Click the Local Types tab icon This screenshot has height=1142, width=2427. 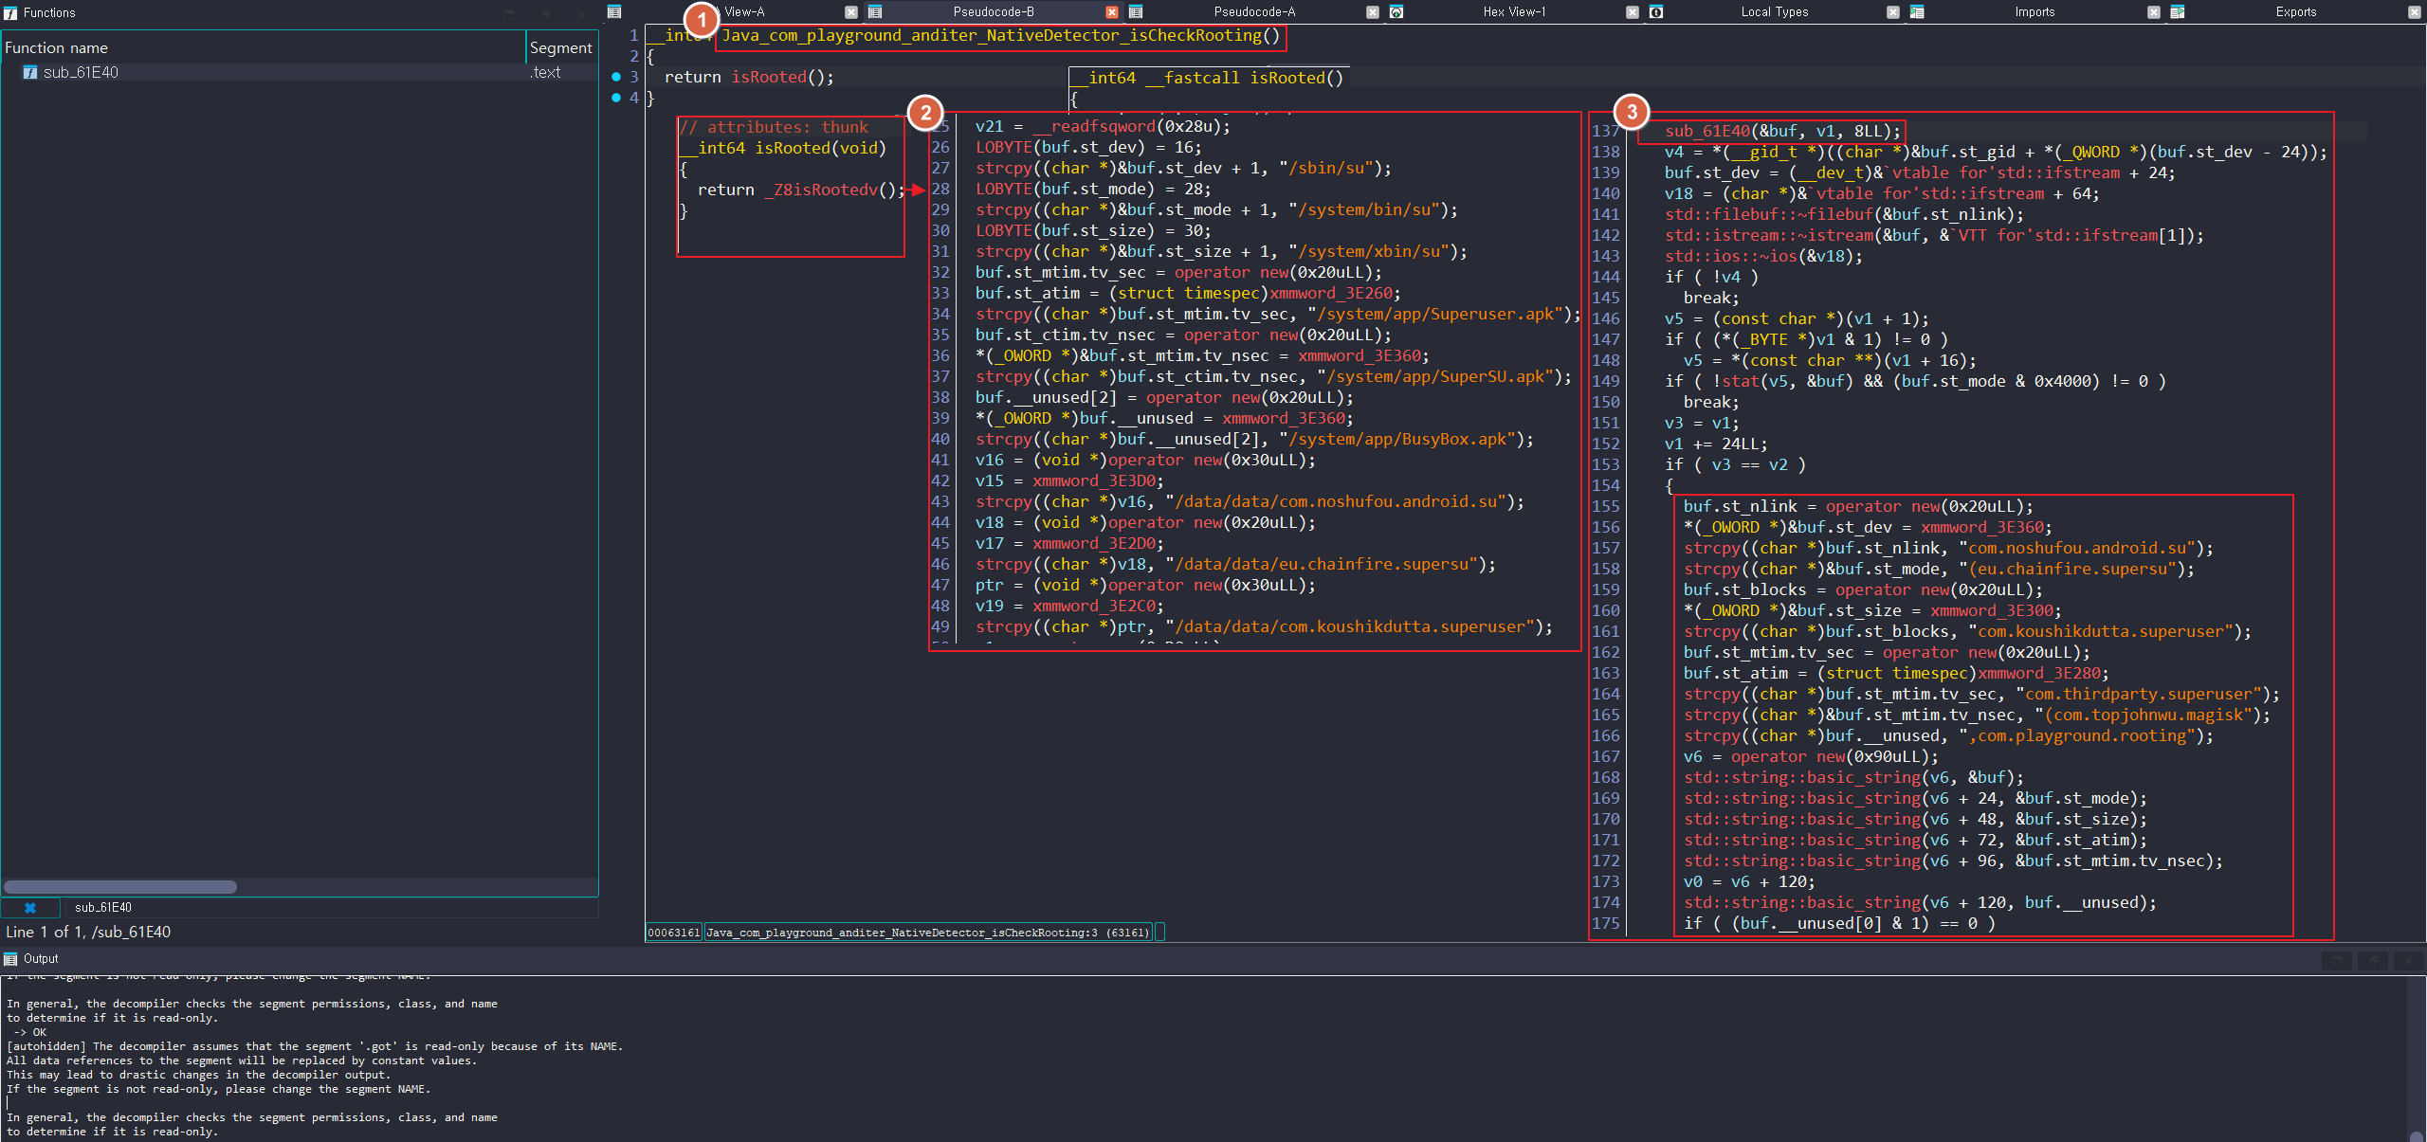(1656, 12)
